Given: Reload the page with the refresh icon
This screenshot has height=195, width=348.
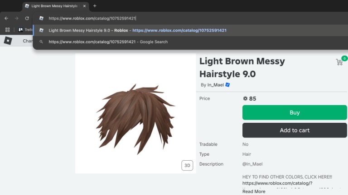Looking at the screenshot, I should (x=27, y=19).
